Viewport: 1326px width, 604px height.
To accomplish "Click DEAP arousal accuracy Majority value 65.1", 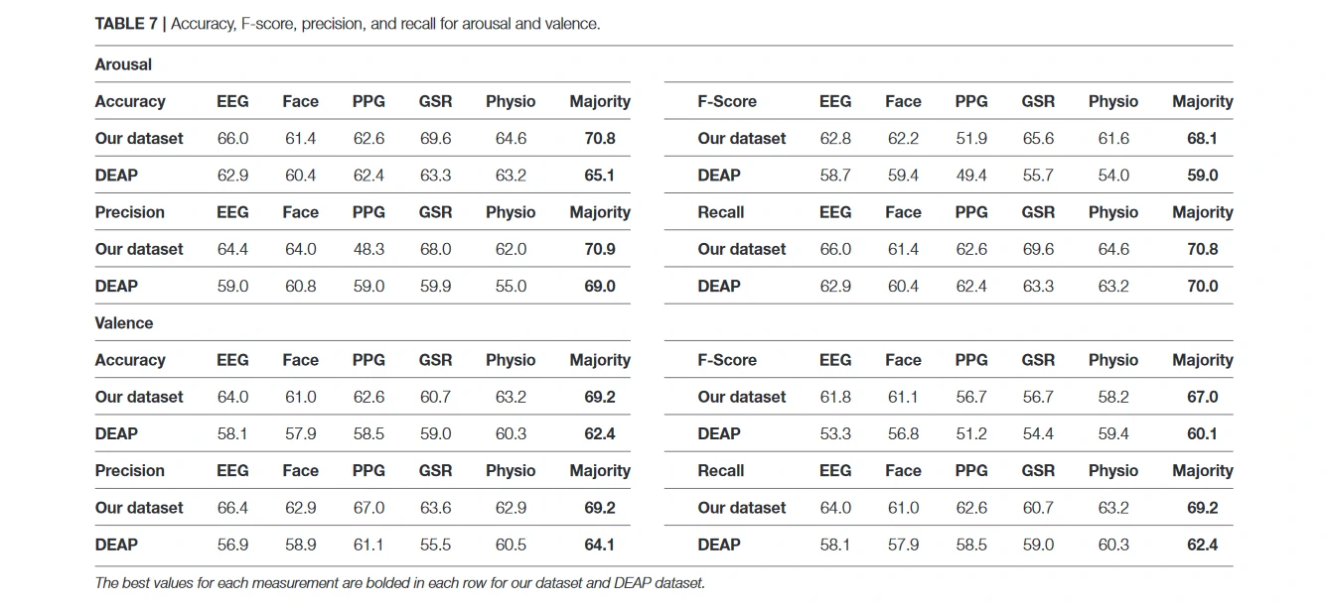I will coord(599,176).
